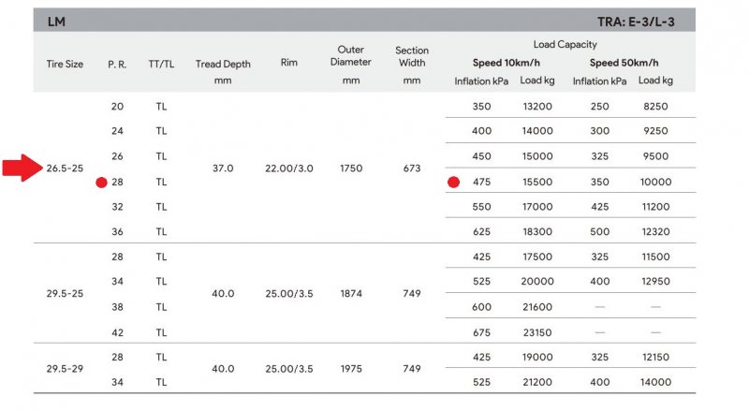Select the 22.00/3.0 rim value

pos(288,169)
